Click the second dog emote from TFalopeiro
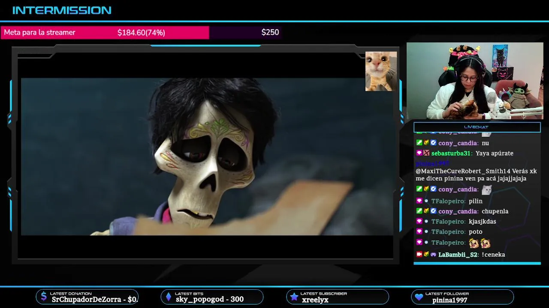Screen dimensions: 549x308 (x=486, y=243)
